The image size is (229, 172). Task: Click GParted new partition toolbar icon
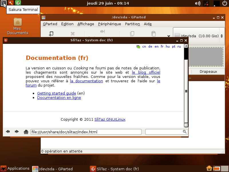51,34
